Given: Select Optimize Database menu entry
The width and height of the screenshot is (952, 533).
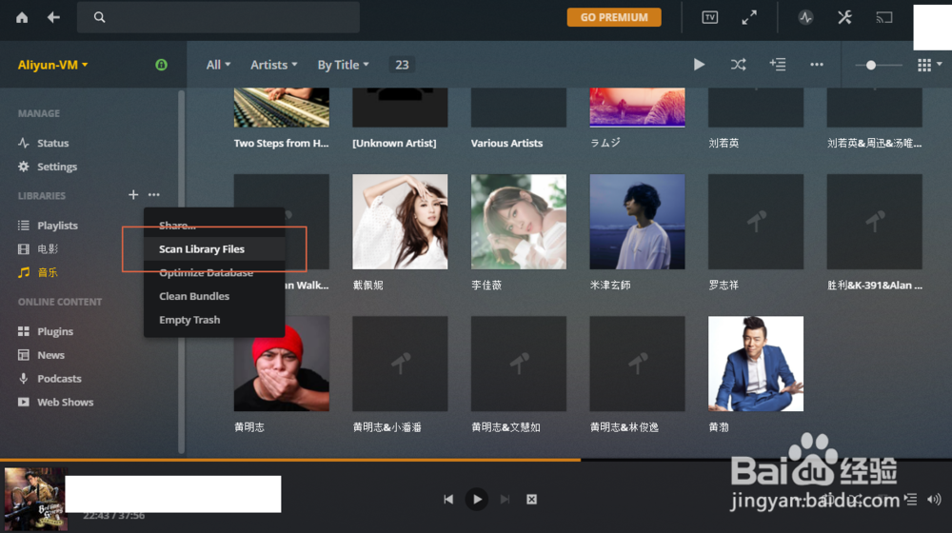Looking at the screenshot, I should pyautogui.click(x=214, y=272).
